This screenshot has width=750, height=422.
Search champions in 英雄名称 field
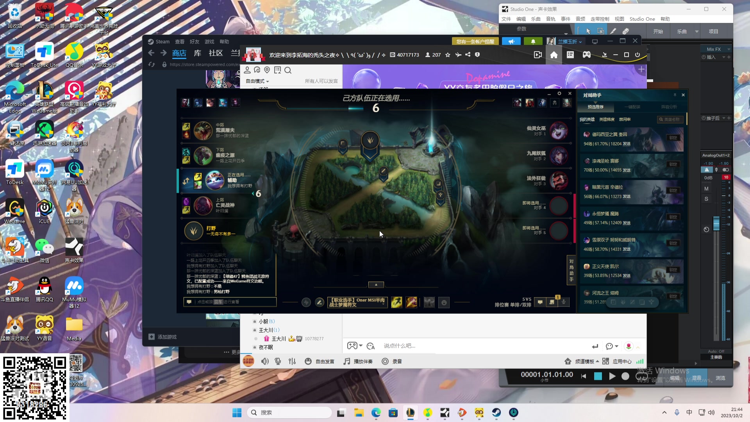coord(670,120)
